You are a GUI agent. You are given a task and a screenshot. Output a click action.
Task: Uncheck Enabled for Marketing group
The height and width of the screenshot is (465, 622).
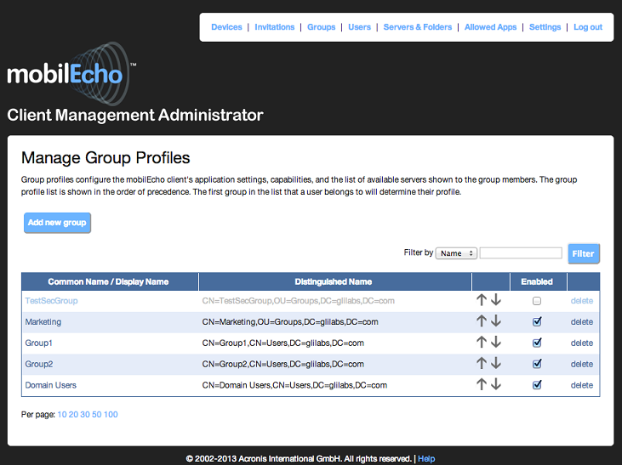(537, 321)
